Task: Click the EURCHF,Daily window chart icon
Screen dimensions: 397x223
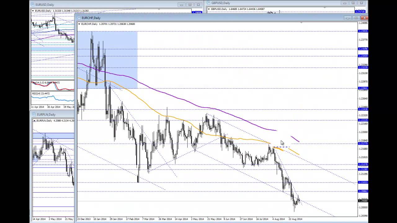Action: pos(79,18)
